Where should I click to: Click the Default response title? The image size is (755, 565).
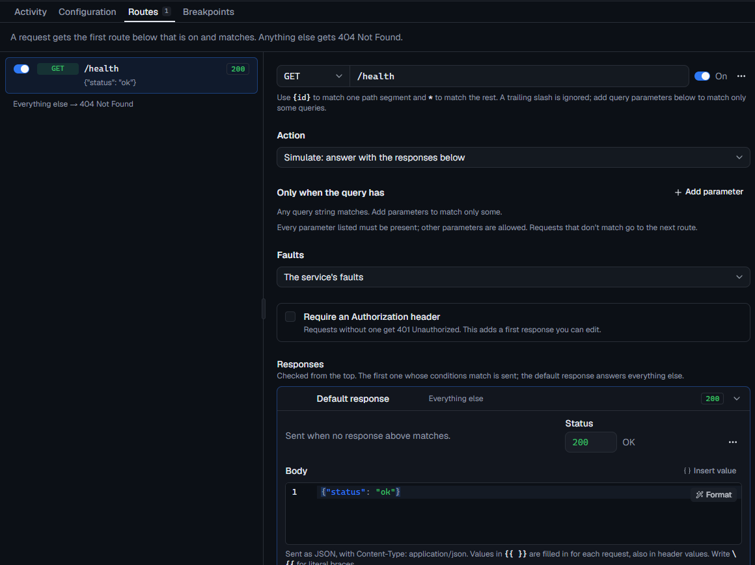click(x=353, y=399)
